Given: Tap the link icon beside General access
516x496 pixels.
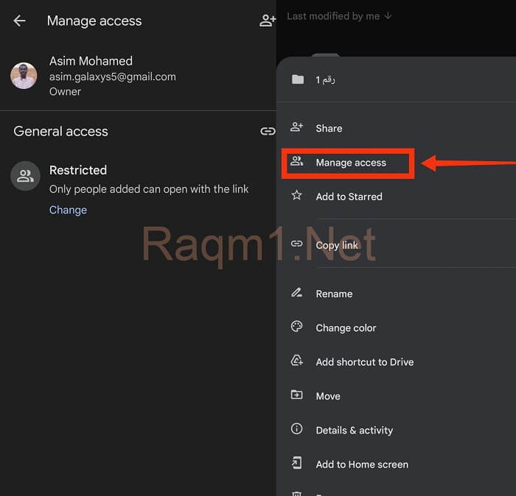Looking at the screenshot, I should coord(267,132).
